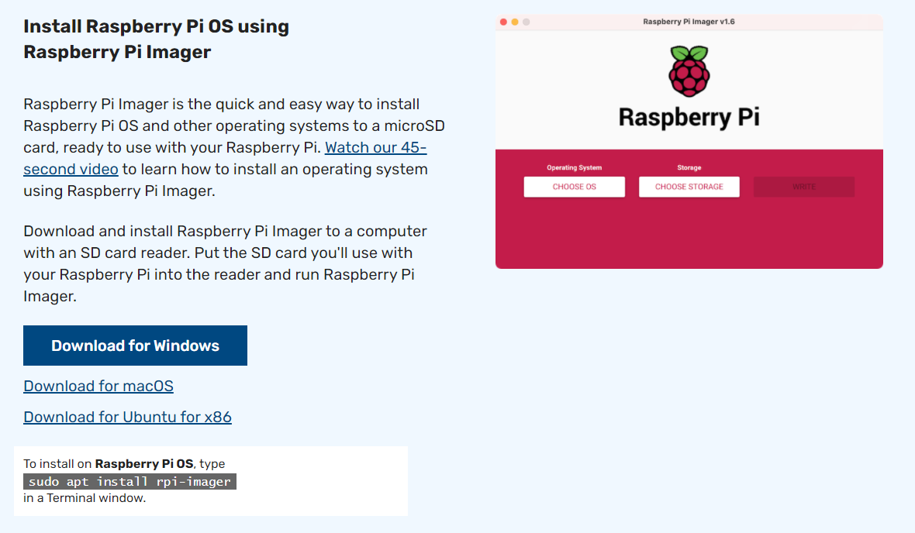This screenshot has height=533, width=915.
Task: Open the Download for Ubuntu for x86 link
Action: coord(127,417)
